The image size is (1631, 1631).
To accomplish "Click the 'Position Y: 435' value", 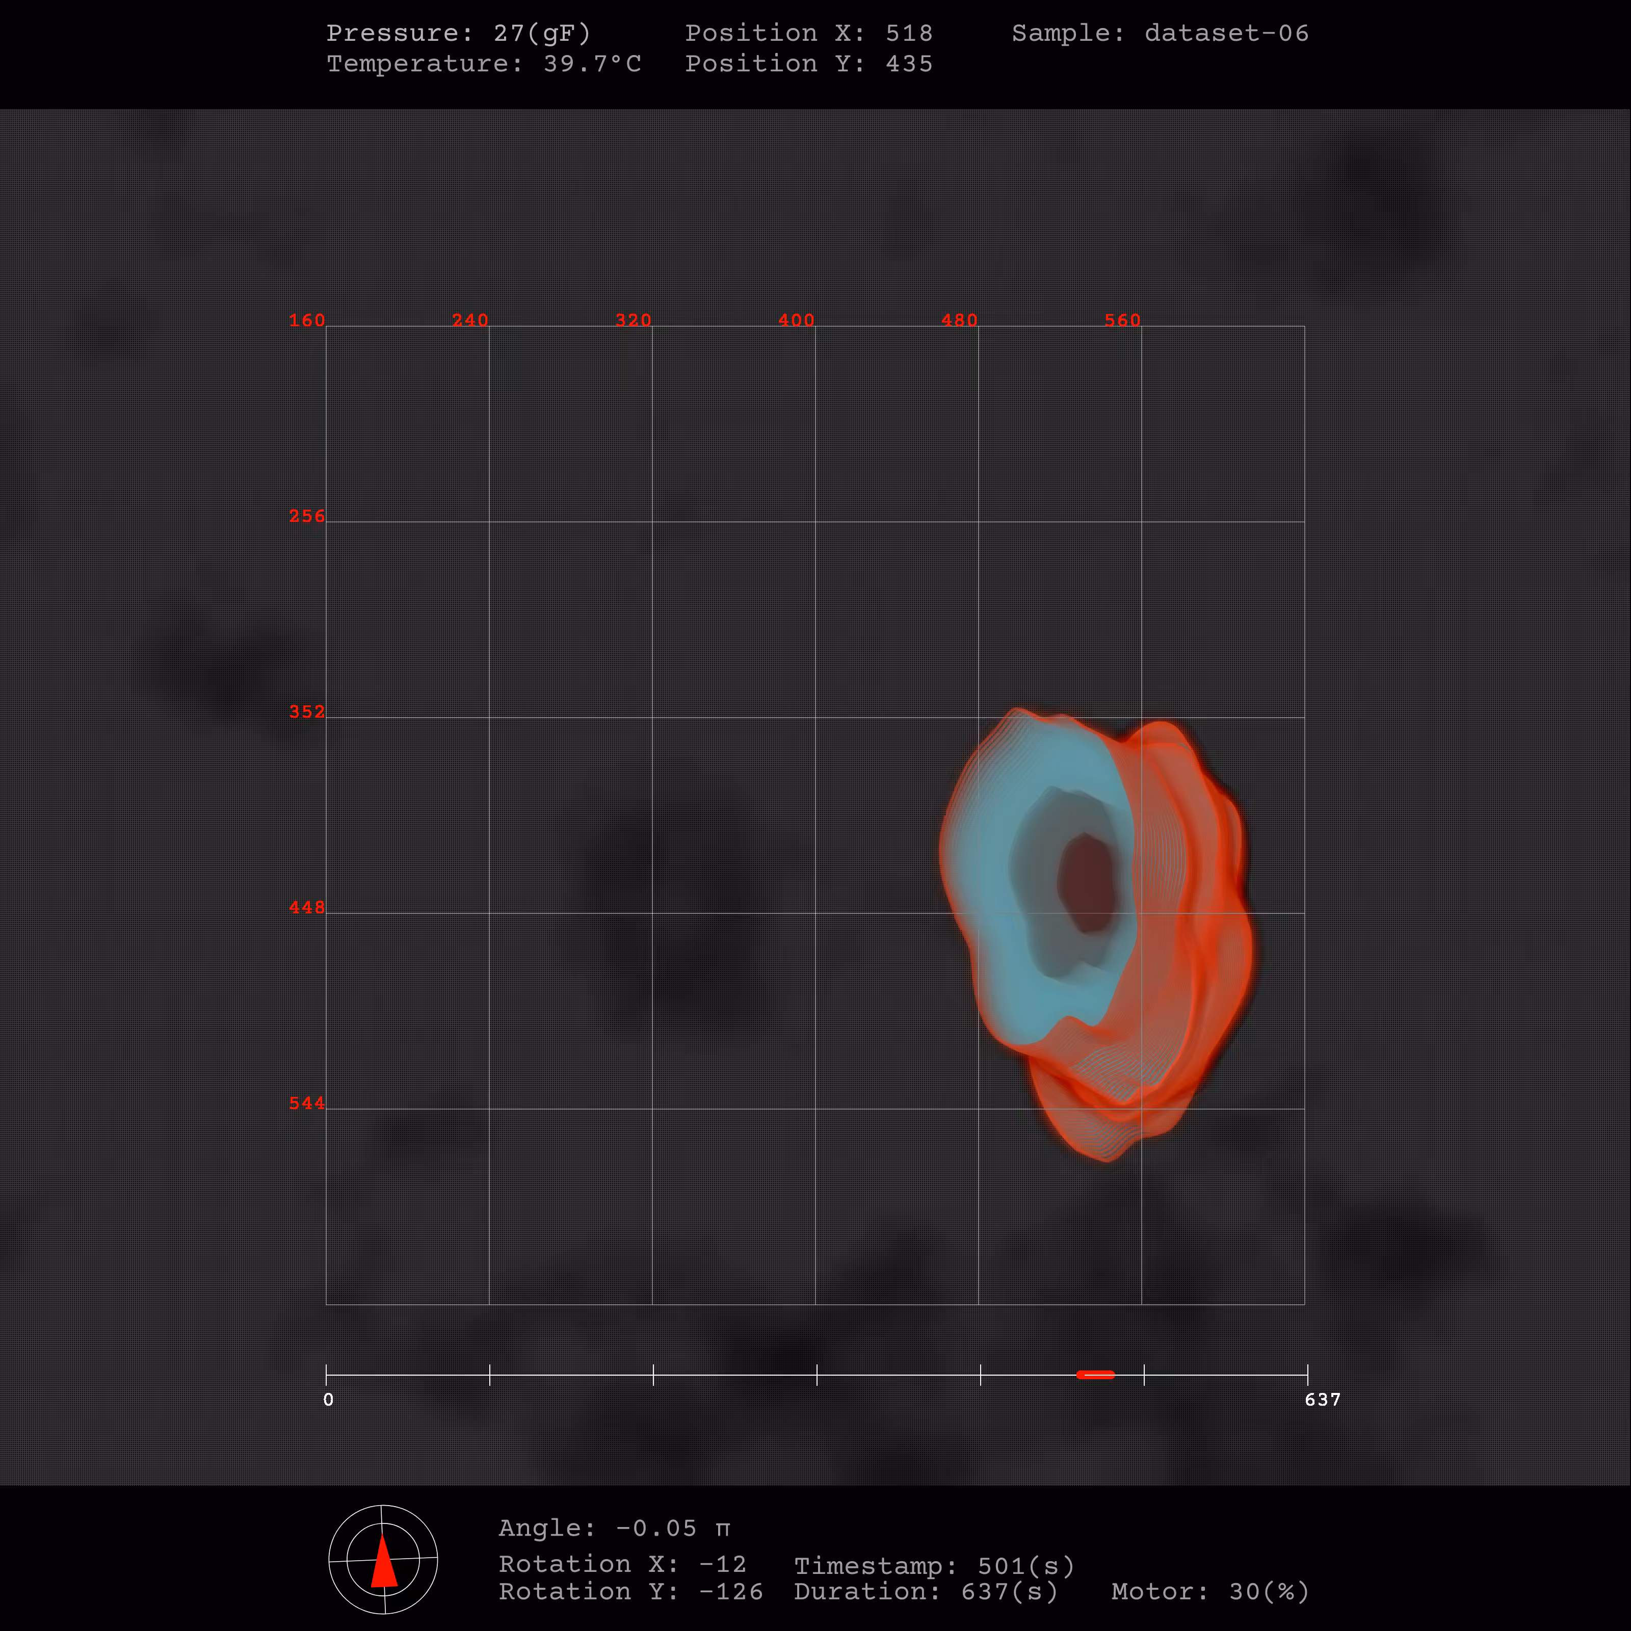I will tap(809, 63).
